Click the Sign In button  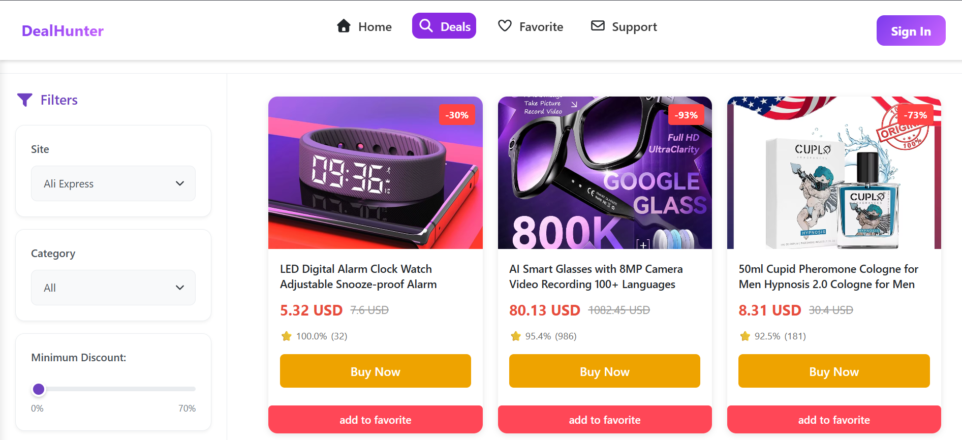tap(911, 30)
